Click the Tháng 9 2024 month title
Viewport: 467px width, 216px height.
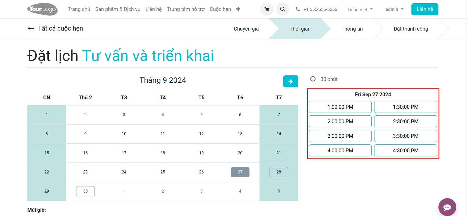[x=163, y=80]
